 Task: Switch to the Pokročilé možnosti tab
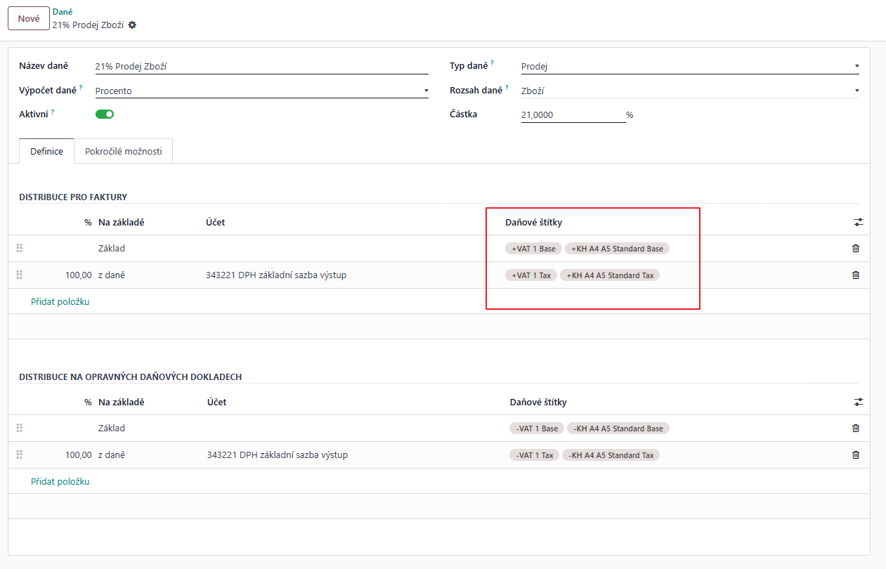123,151
